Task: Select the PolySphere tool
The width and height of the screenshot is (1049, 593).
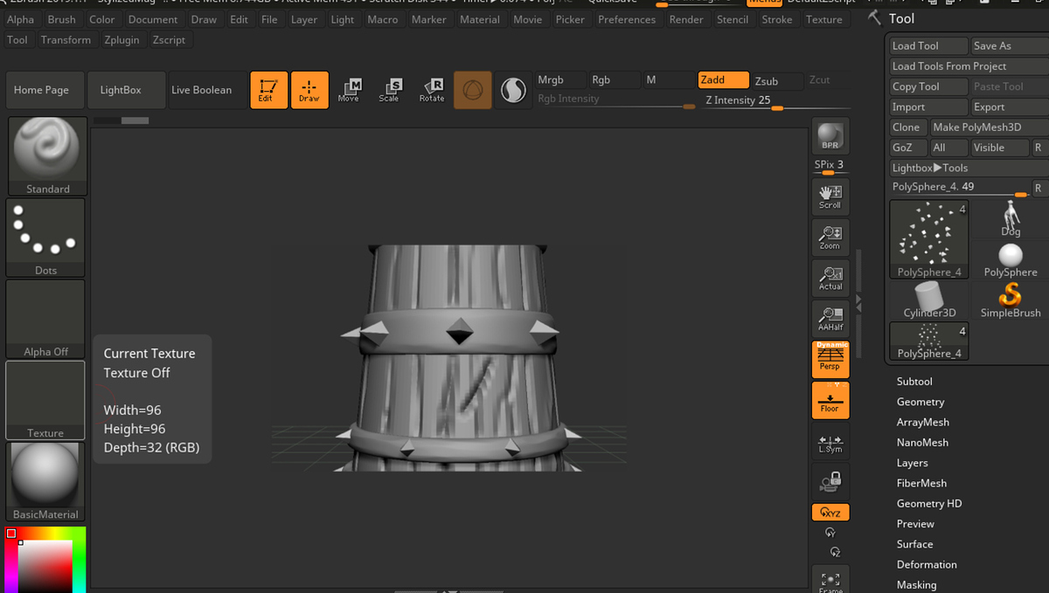Action: pos(1011,259)
